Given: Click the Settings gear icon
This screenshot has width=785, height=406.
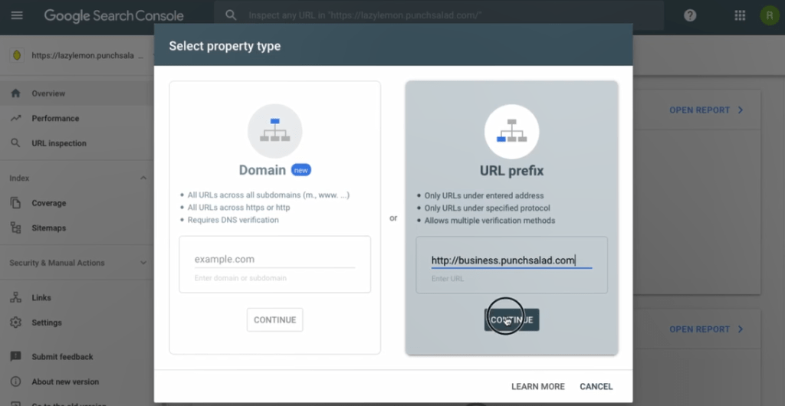Looking at the screenshot, I should click(15, 323).
